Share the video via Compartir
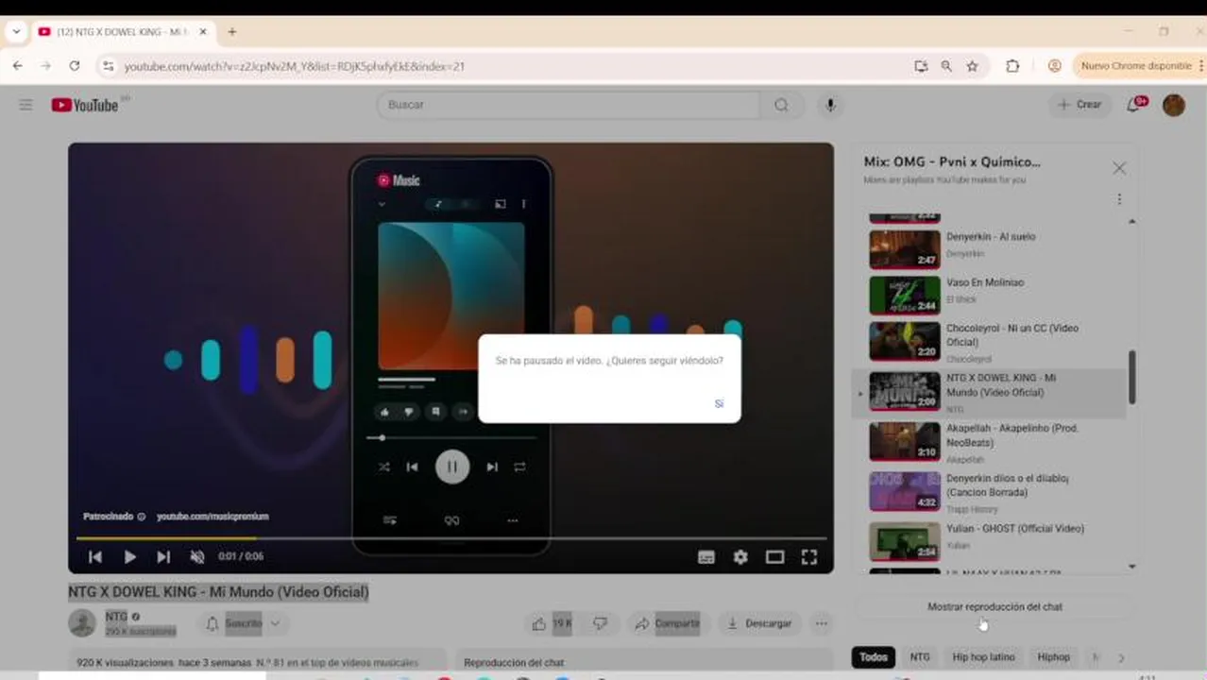Image resolution: width=1207 pixels, height=680 pixels. pyautogui.click(x=667, y=623)
